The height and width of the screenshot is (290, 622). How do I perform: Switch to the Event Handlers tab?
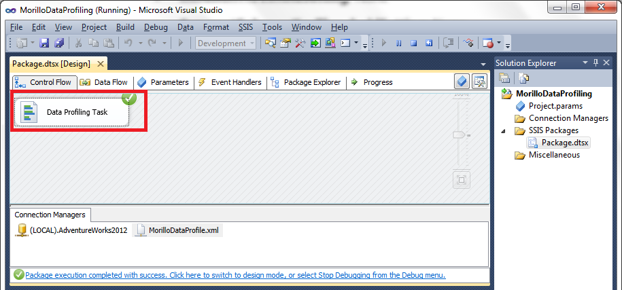tap(230, 82)
